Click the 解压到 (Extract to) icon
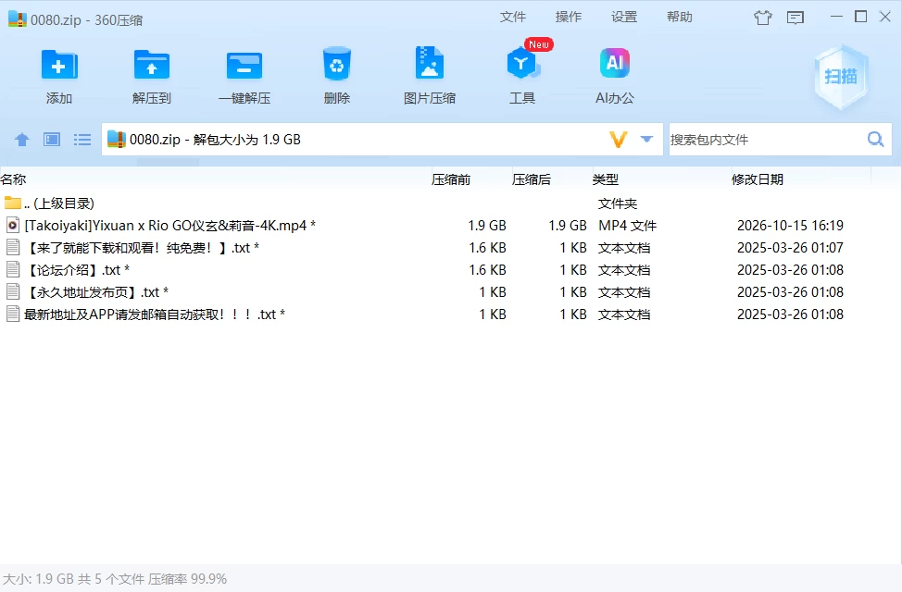 [x=151, y=65]
